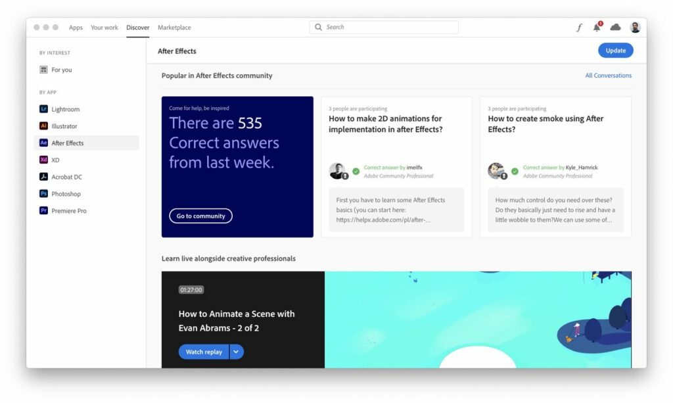Open the notifications bell

[x=597, y=27]
